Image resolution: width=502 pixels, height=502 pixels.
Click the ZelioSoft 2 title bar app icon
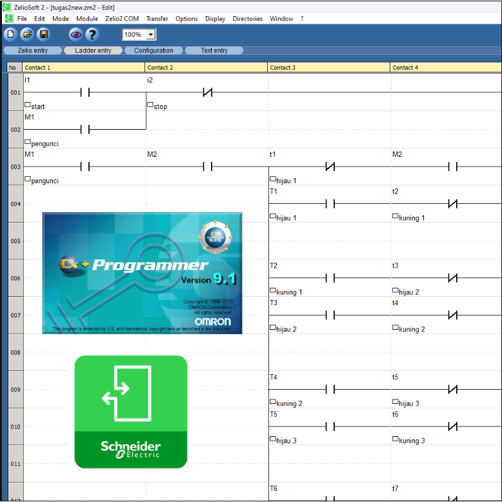click(6, 7)
